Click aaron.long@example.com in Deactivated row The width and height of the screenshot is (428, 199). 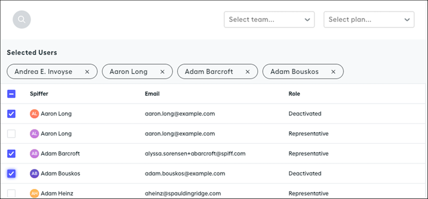point(180,113)
